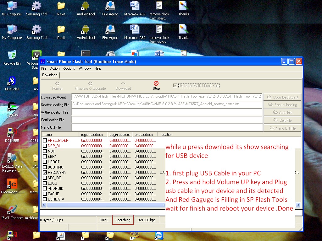The height and width of the screenshot is (241, 322).
Task: Click the horizontal scrollbar thumb in partition list
Action: [x=106, y=205]
